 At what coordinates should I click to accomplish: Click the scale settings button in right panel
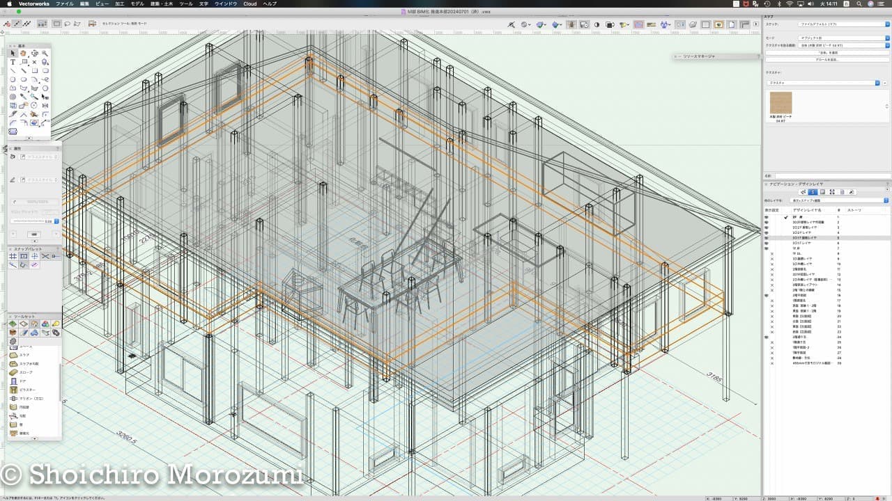click(x=827, y=59)
